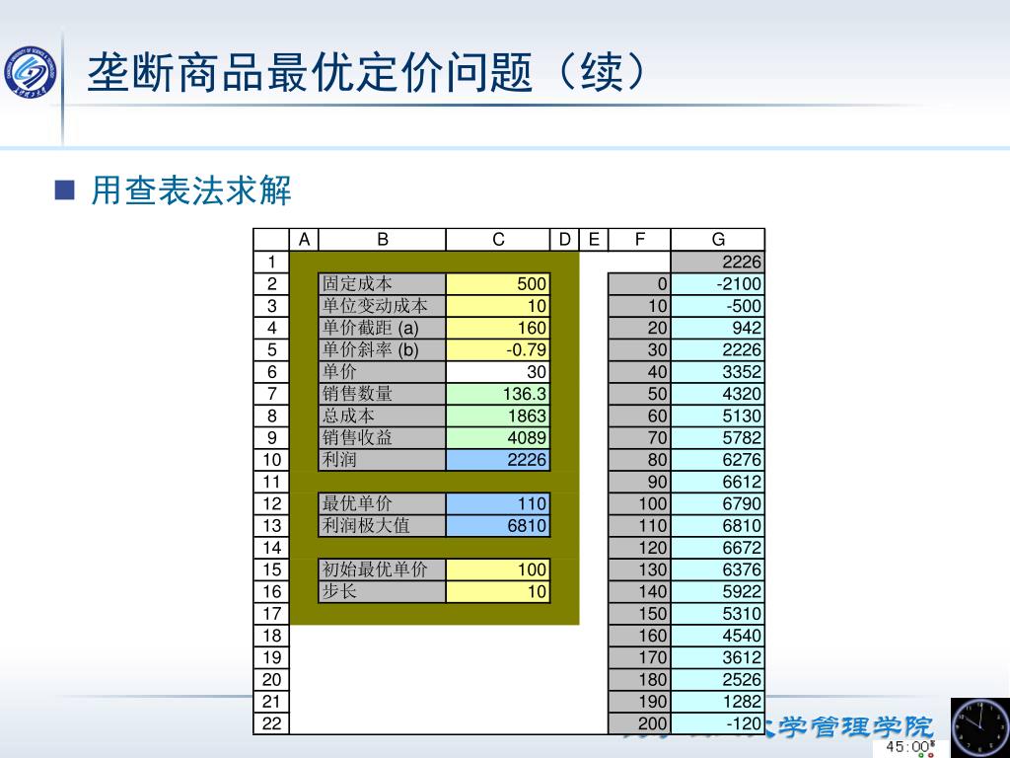Click the university logo emblem

[30, 73]
